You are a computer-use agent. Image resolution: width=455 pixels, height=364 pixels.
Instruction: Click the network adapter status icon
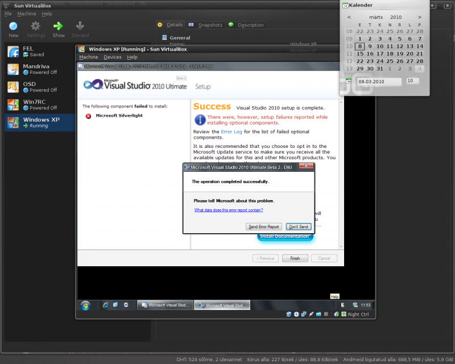pyautogui.click(x=304, y=314)
